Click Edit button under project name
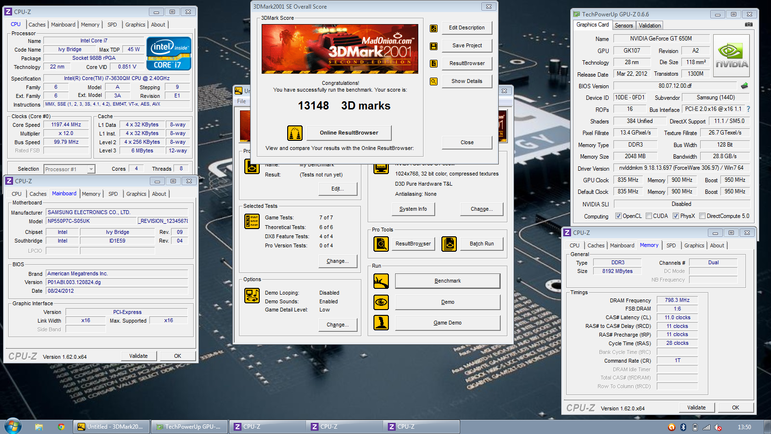This screenshot has height=434, width=771. point(338,189)
